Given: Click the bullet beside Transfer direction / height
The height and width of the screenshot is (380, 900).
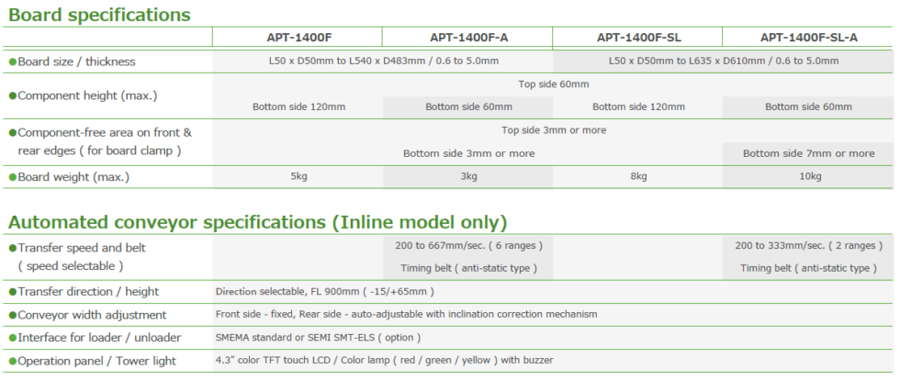Looking at the screenshot, I should click(12, 292).
